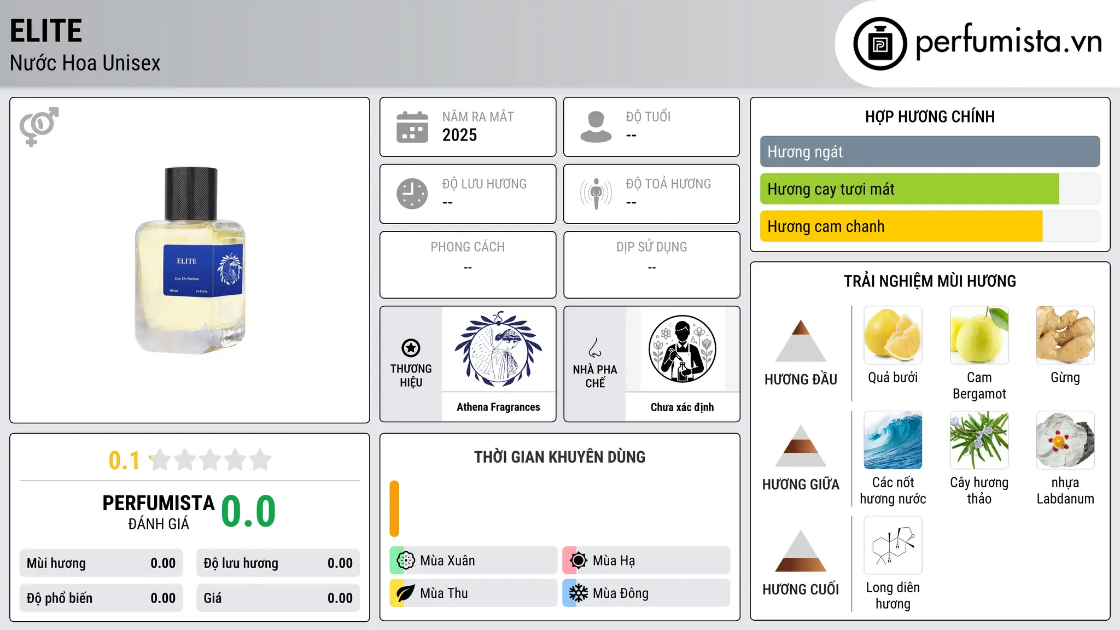Click the nose icon above Nhà pha chế
The image size is (1120, 630).
pyautogui.click(x=595, y=348)
